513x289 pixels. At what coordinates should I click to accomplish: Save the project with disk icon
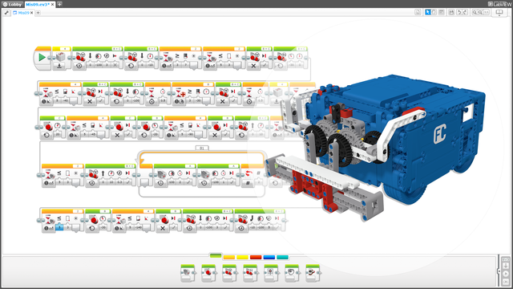451,12
